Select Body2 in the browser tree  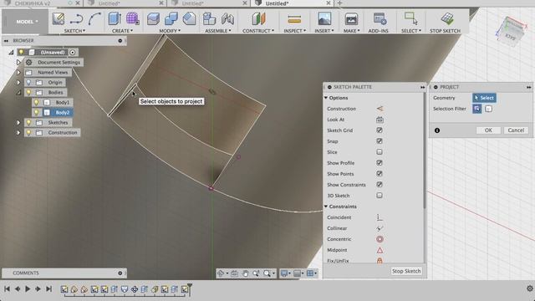(62, 112)
